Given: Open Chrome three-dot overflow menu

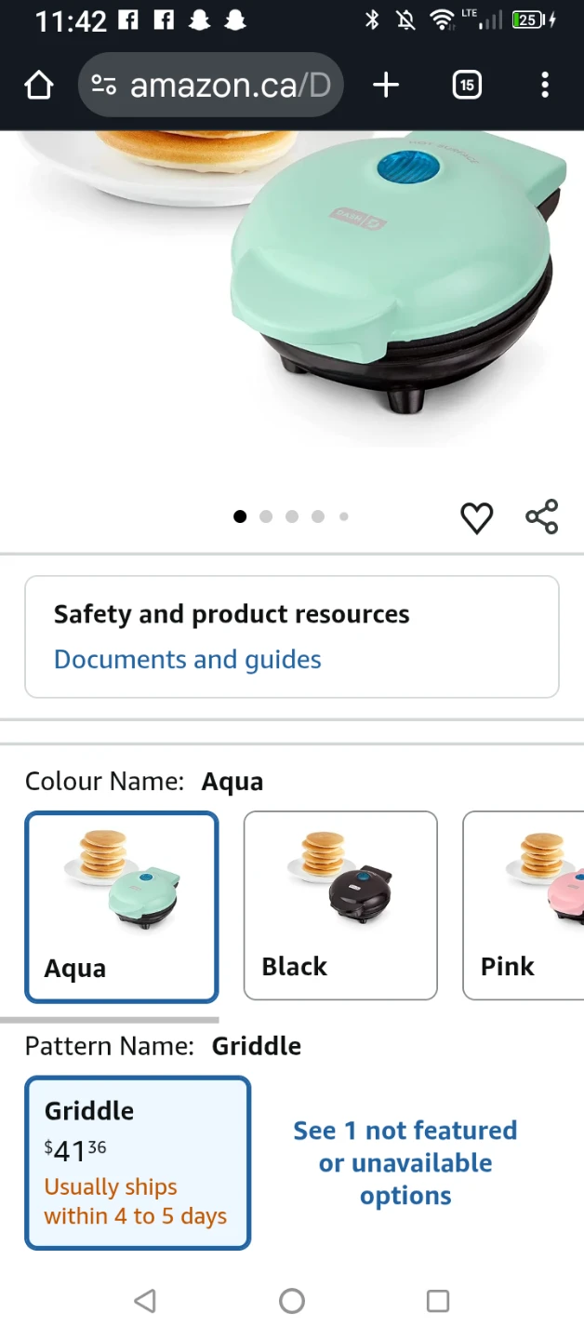Looking at the screenshot, I should pos(545,86).
